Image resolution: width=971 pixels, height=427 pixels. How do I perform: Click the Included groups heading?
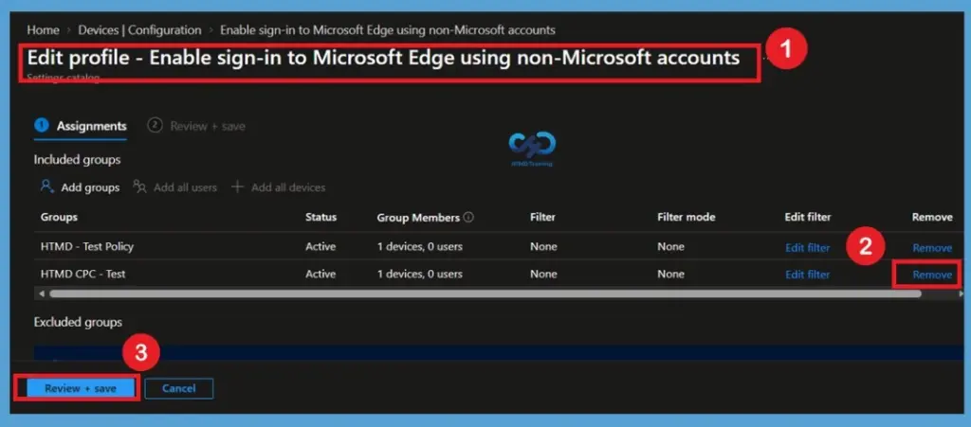[77, 159]
